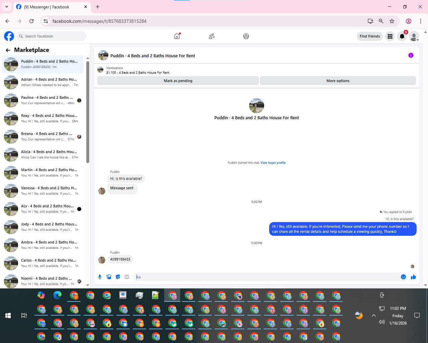Click the 'Hi, is this available?' message bubble
The image size is (428, 343).
126,179
